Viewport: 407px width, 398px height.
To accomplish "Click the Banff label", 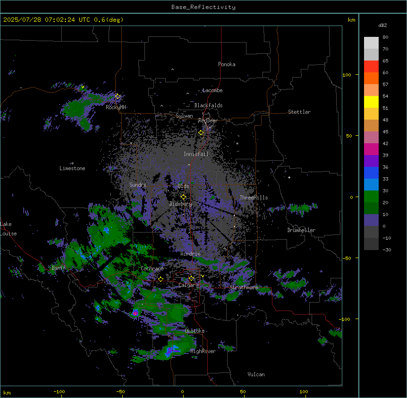I will 59,268.
